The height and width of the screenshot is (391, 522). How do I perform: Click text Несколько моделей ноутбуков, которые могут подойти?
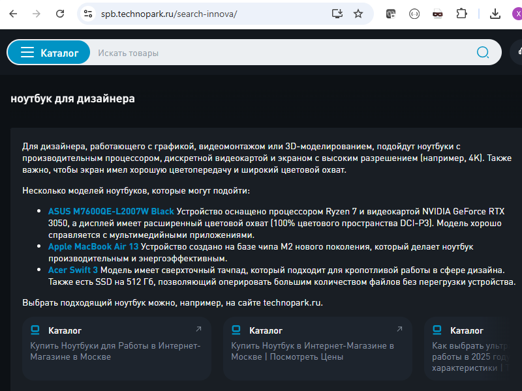click(136, 191)
